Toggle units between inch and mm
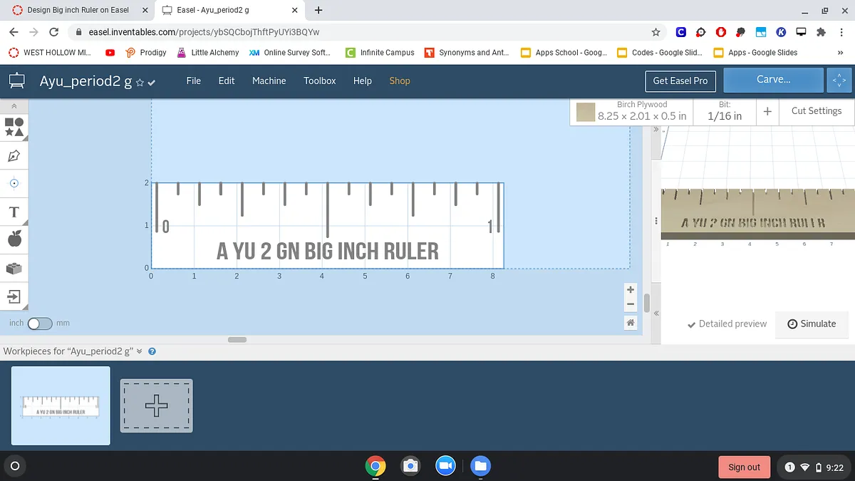 point(40,324)
